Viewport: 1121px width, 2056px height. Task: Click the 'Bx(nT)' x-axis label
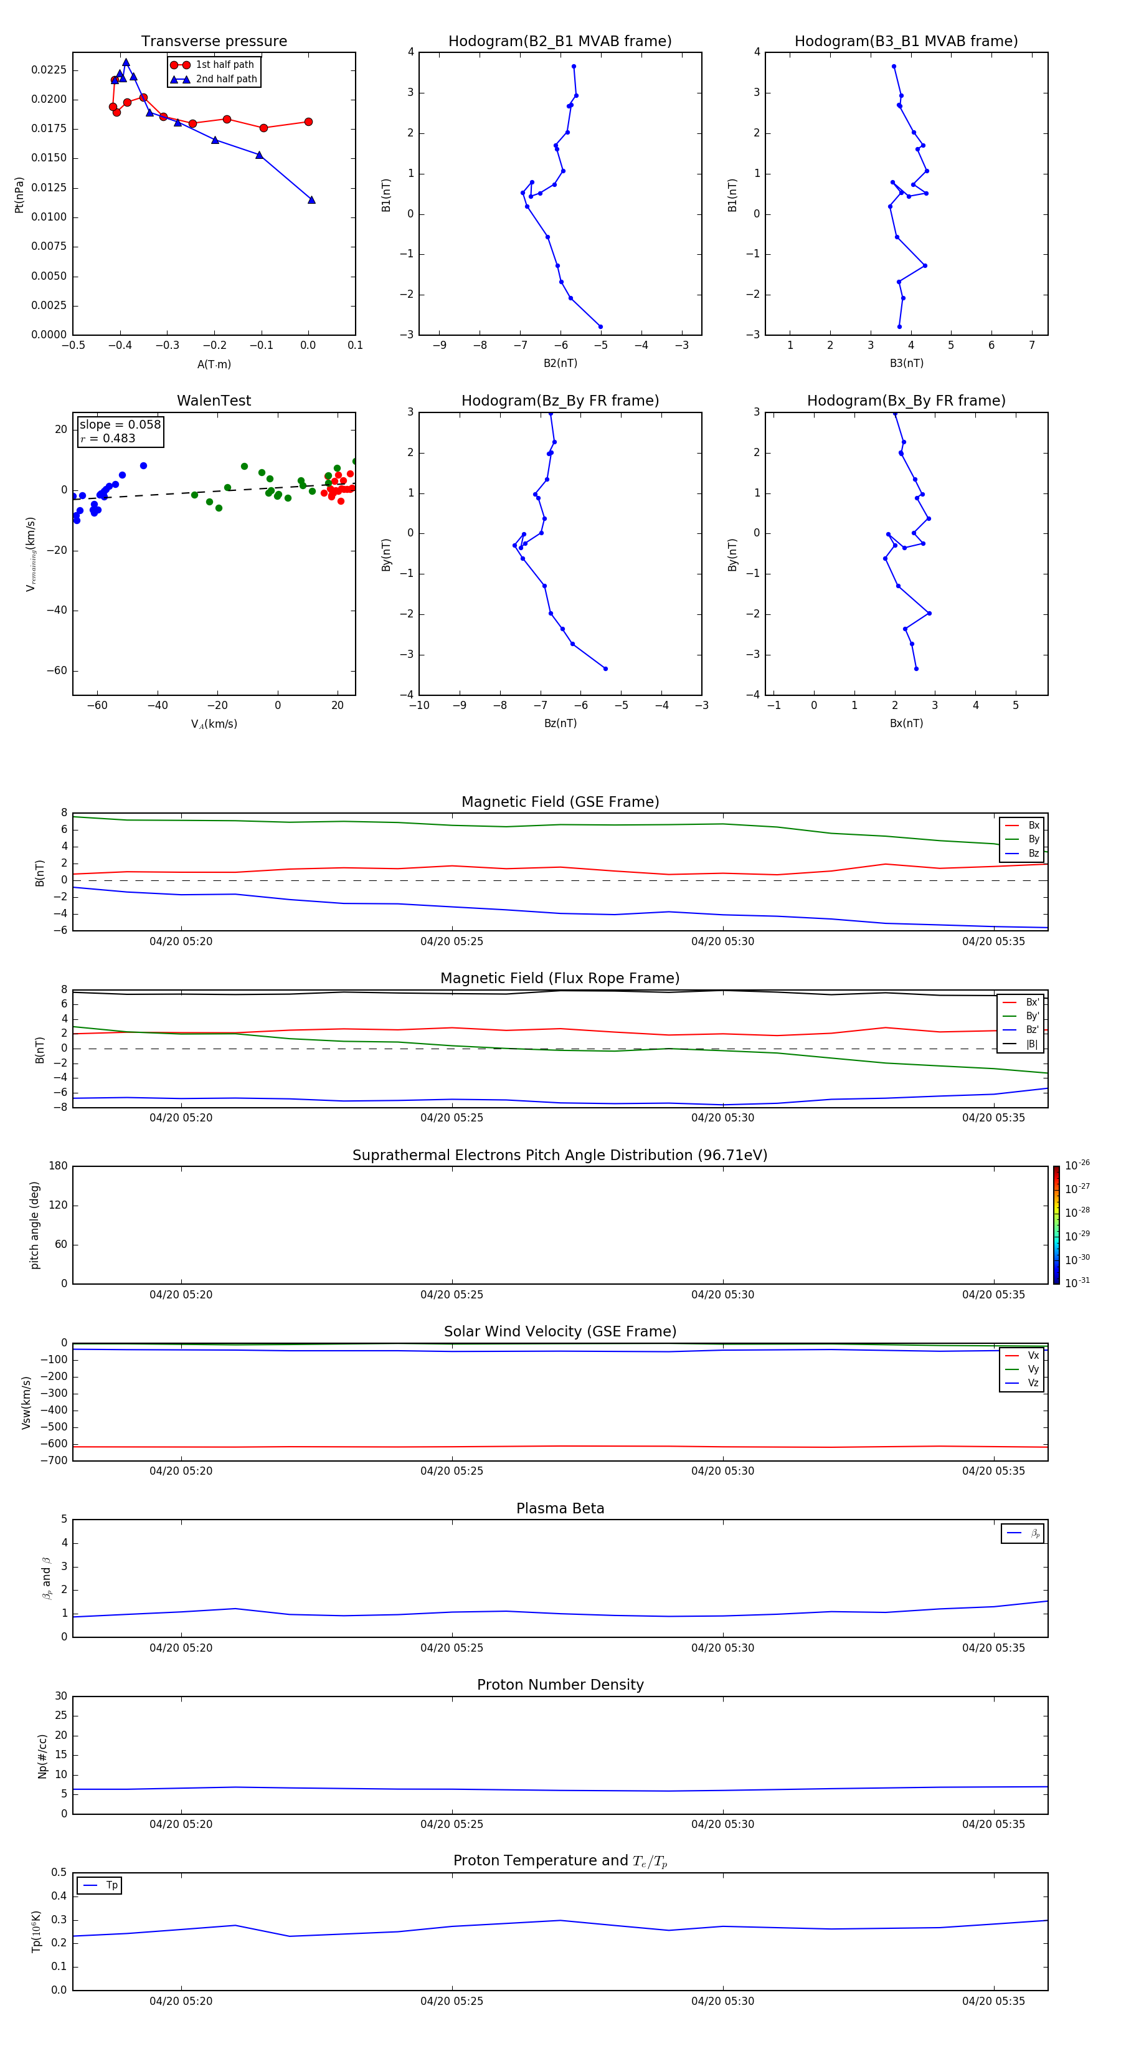coord(906,724)
